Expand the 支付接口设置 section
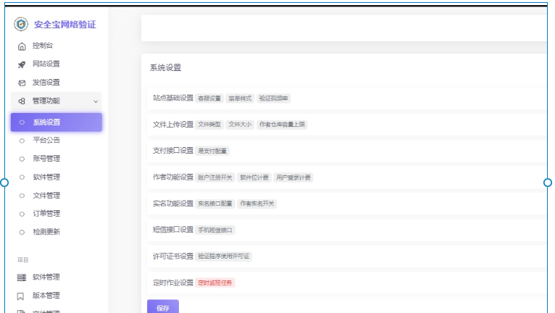 click(168, 151)
